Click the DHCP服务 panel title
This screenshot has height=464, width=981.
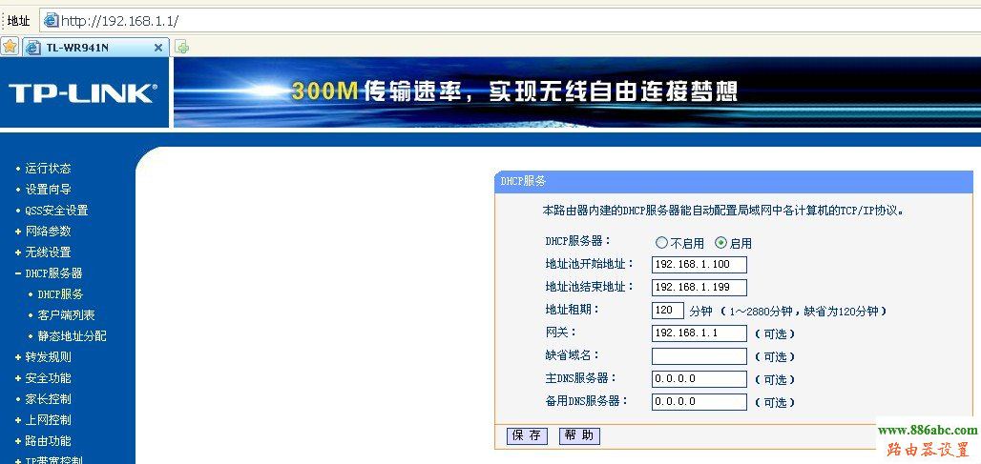point(523,181)
